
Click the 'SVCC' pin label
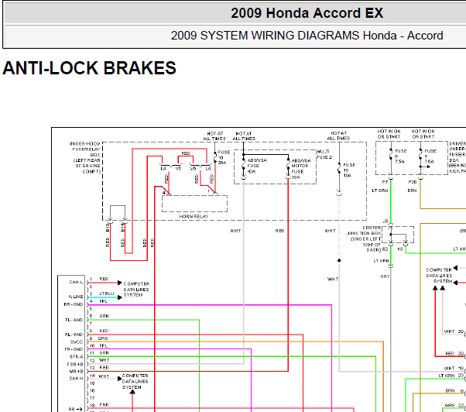(77, 342)
